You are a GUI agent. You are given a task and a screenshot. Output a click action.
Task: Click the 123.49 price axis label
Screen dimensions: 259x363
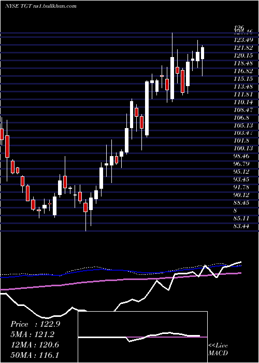click(x=244, y=40)
